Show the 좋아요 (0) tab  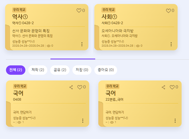click(105, 70)
